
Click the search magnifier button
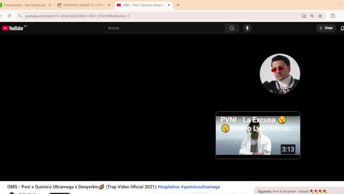click(232, 28)
